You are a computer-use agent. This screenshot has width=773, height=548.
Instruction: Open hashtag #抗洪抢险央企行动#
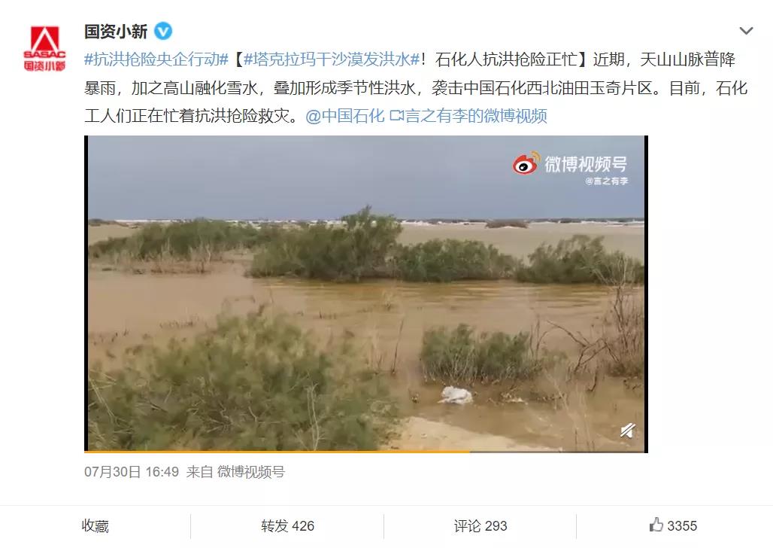pyautogui.click(x=156, y=59)
